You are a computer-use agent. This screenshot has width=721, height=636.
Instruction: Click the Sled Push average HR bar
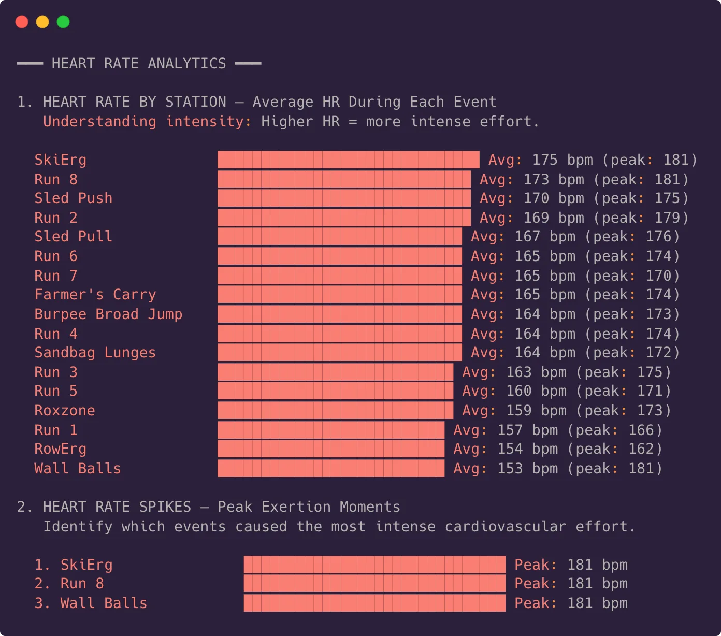344,198
